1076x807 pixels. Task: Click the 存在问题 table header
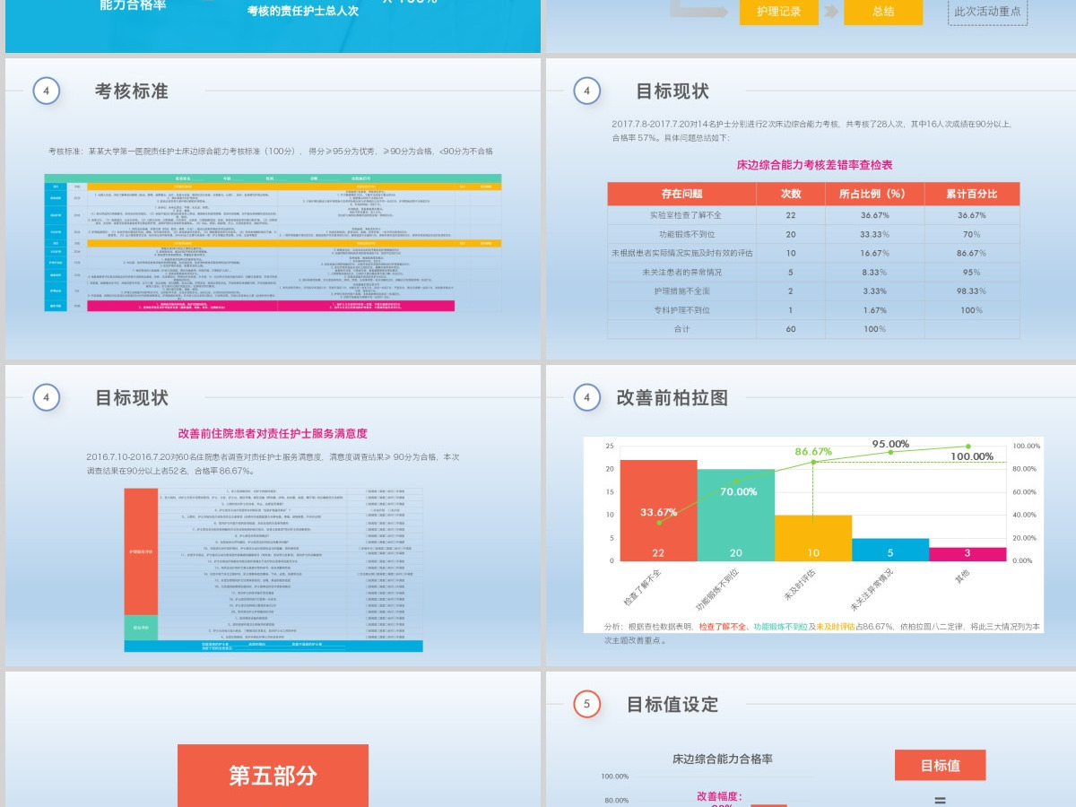click(x=681, y=194)
